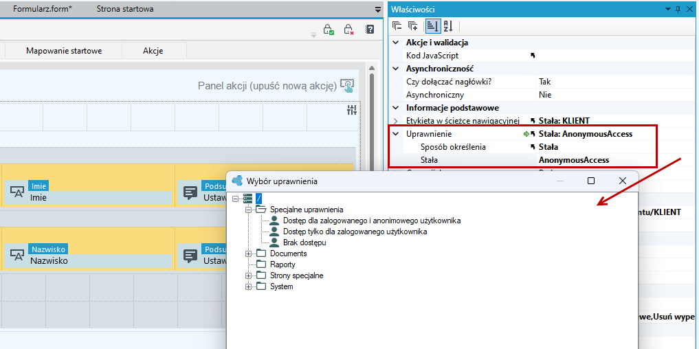699x349 pixels.
Task: Click the action panel drop-hand icon
Action: pyautogui.click(x=347, y=86)
